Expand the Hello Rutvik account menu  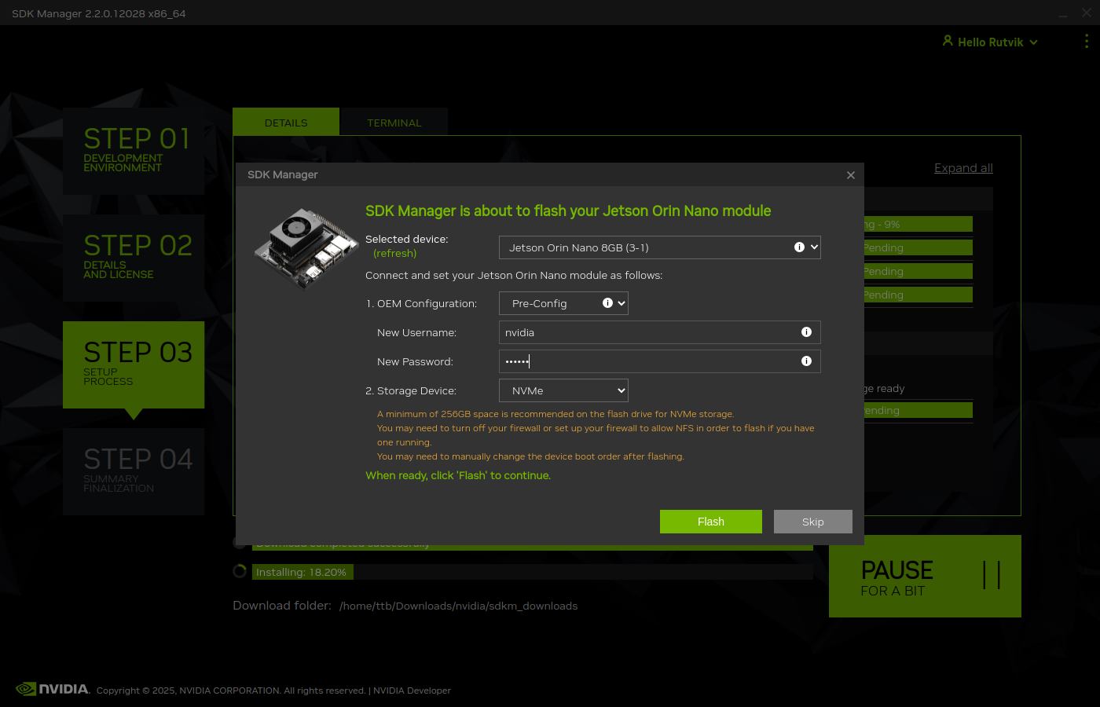(990, 42)
